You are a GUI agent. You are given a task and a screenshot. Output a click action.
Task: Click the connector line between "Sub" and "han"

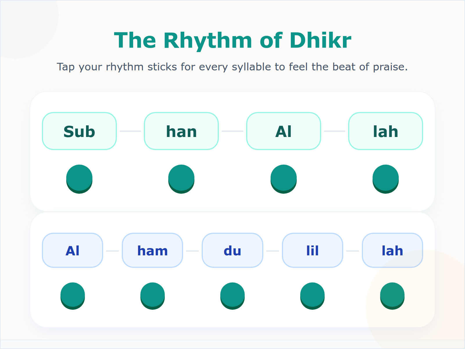[x=130, y=131]
